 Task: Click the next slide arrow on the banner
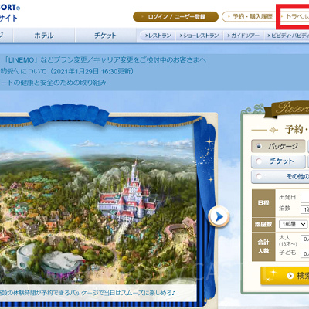(x=219, y=216)
